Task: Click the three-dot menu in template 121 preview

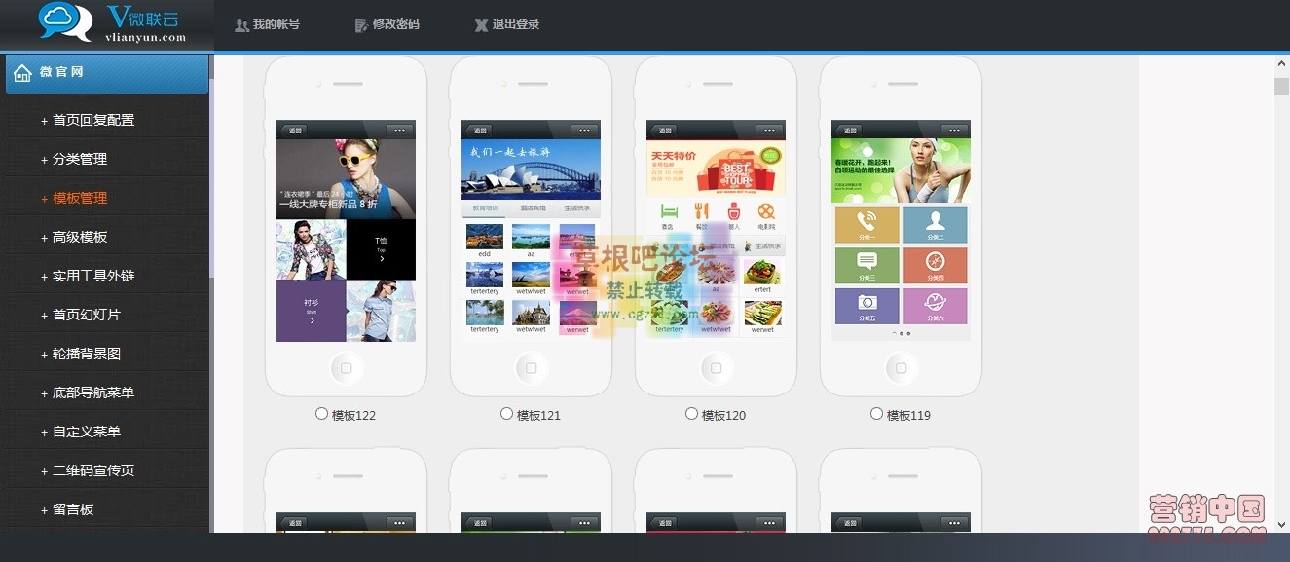Action: click(584, 131)
